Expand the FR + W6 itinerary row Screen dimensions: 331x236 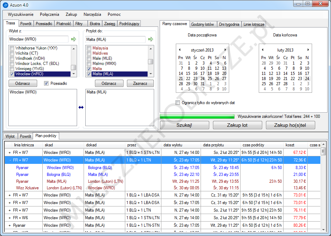[x=10, y=218]
